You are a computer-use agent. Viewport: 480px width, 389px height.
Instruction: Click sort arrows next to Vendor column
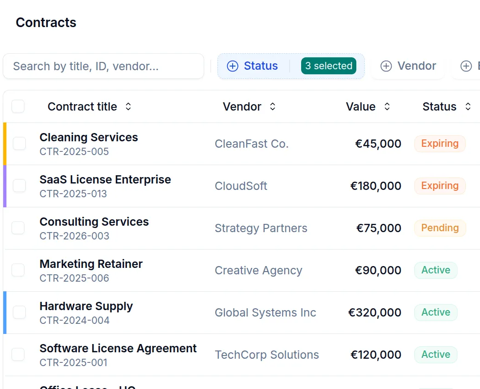pos(273,106)
